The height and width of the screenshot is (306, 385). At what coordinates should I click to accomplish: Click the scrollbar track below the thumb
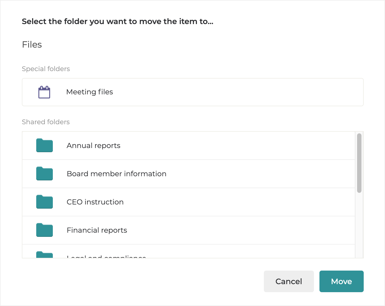click(359, 225)
